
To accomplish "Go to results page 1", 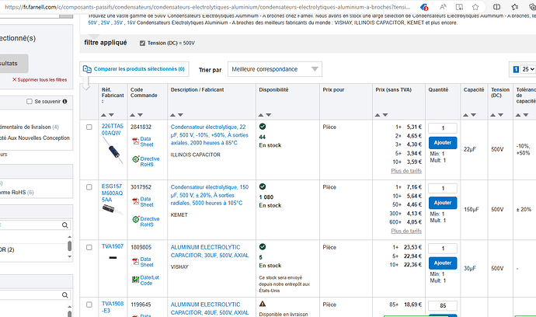I will click(516, 69).
